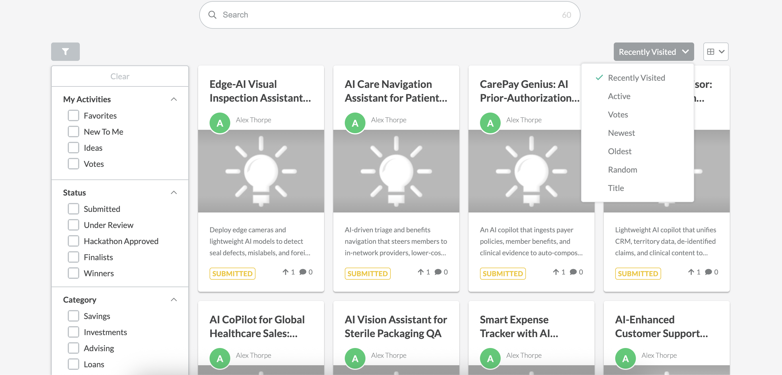Open AI CoPilot for Global Healthcare Sales title
Screen dimensions: 782x375
[257, 326]
